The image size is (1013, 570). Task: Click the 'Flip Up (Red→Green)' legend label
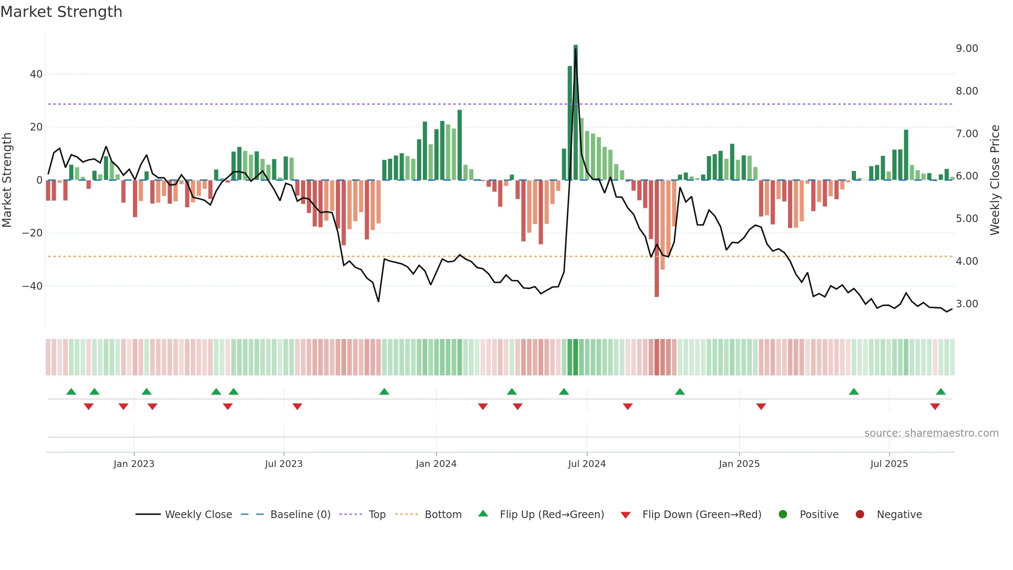(x=552, y=514)
